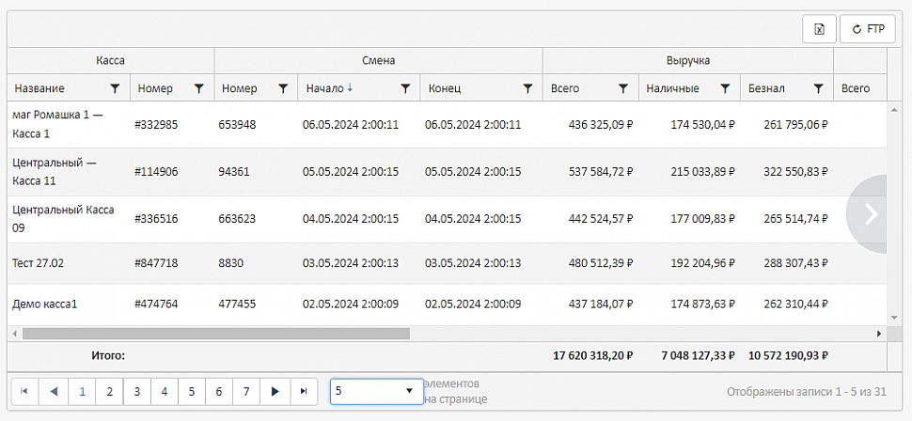Export table to Excel file
Image resolution: width=912 pixels, height=421 pixels.
(x=819, y=29)
